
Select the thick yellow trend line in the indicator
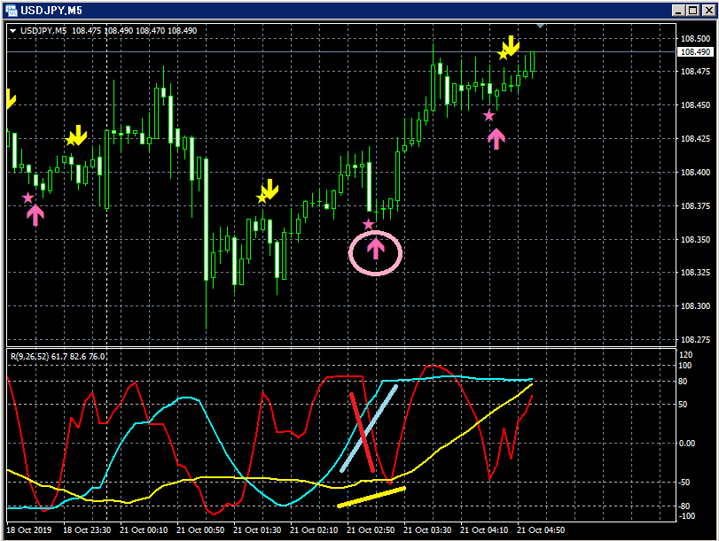tap(371, 498)
